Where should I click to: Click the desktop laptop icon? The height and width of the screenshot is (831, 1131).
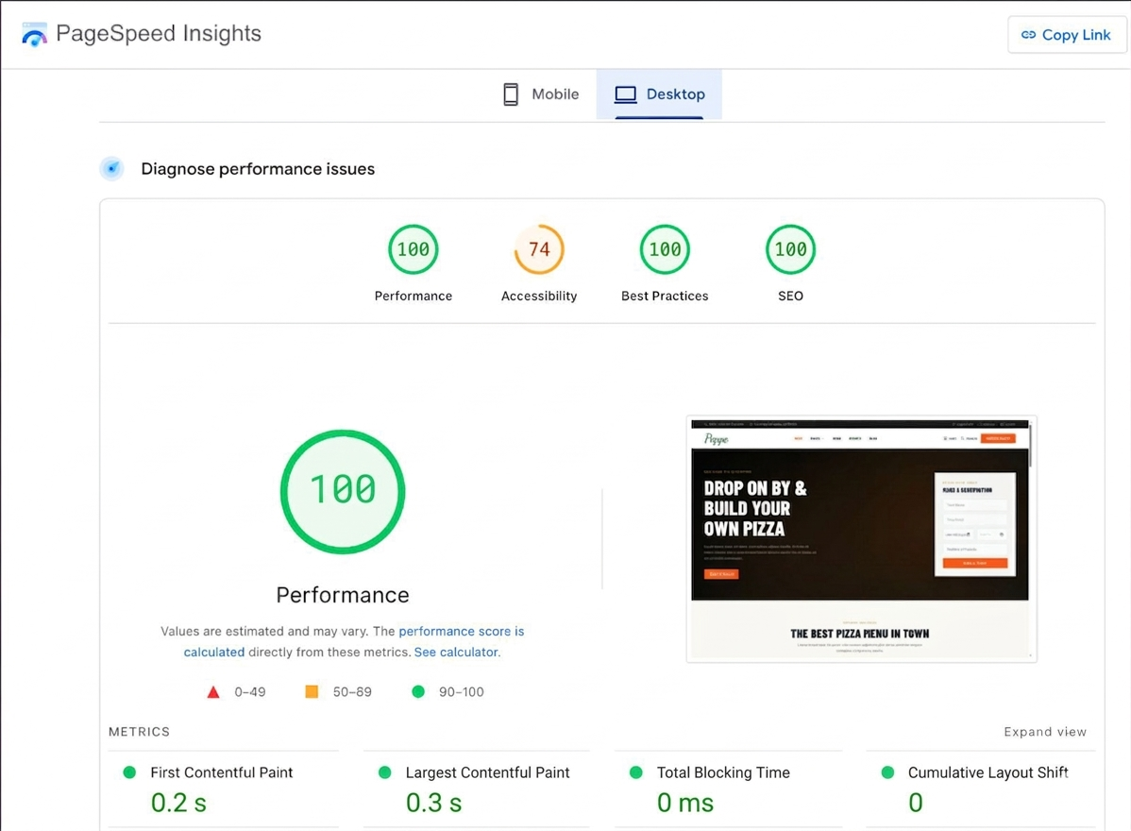coord(625,94)
